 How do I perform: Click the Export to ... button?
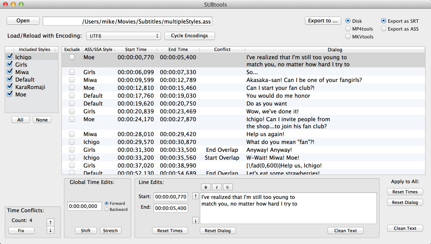click(322, 21)
